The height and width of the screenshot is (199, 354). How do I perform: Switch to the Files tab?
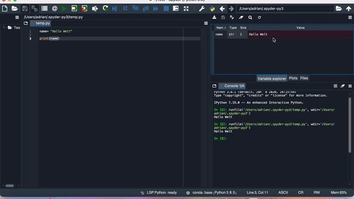pyautogui.click(x=304, y=78)
